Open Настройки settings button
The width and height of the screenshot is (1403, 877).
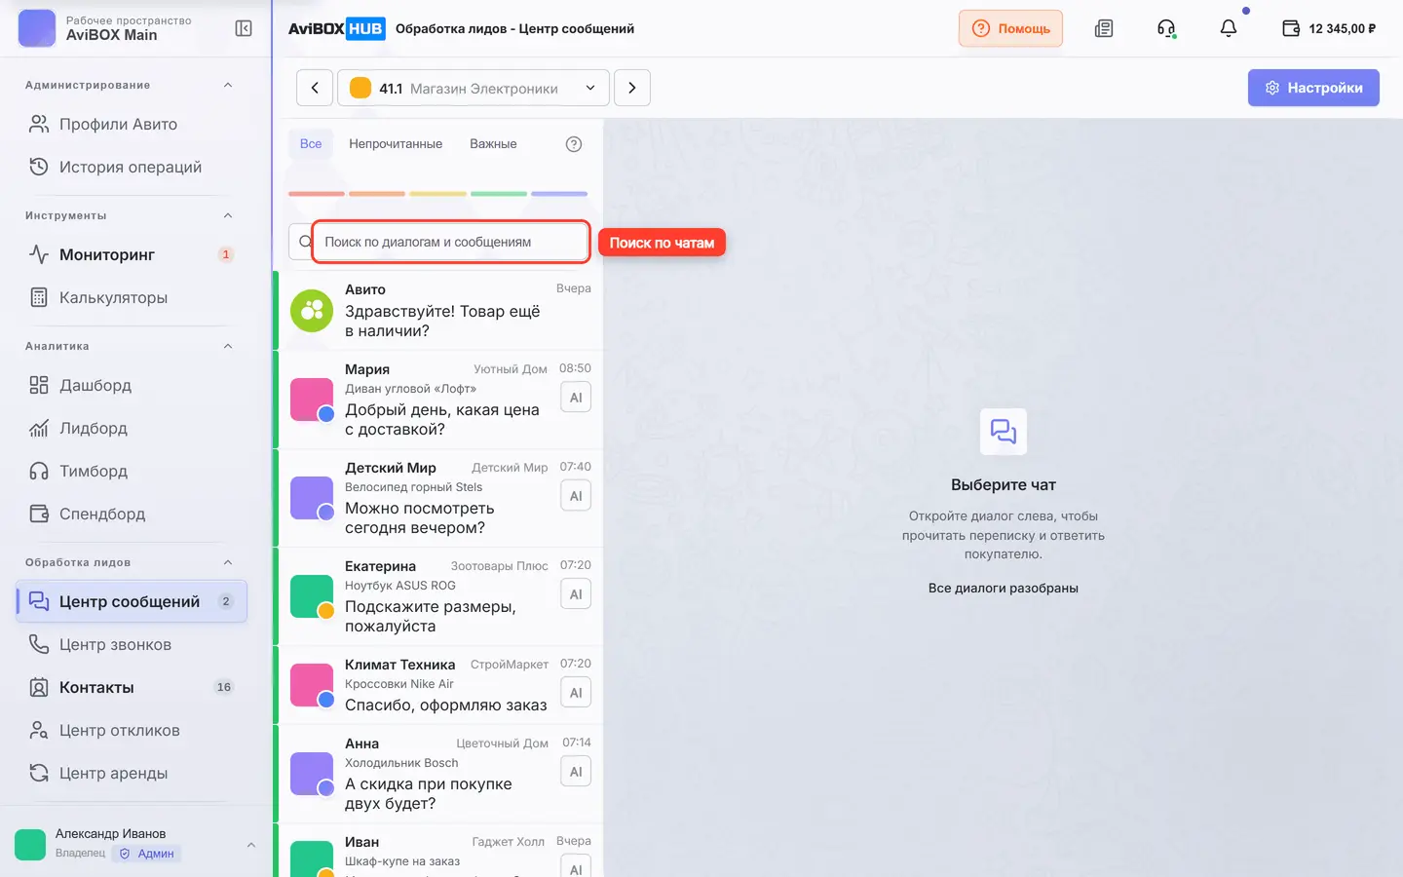[1313, 88]
